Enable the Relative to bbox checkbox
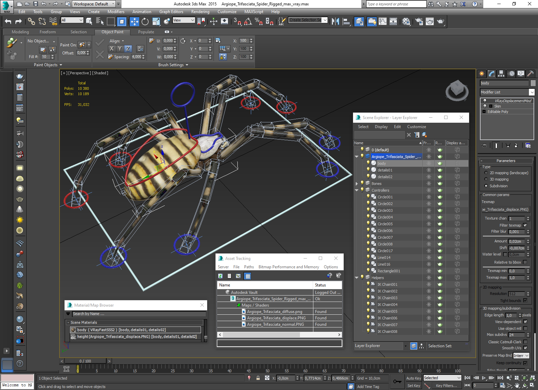Viewport: 538px width, 390px height. tap(525, 262)
